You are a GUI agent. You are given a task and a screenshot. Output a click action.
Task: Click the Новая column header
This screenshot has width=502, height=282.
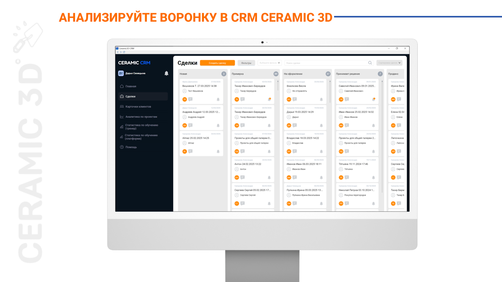point(183,74)
